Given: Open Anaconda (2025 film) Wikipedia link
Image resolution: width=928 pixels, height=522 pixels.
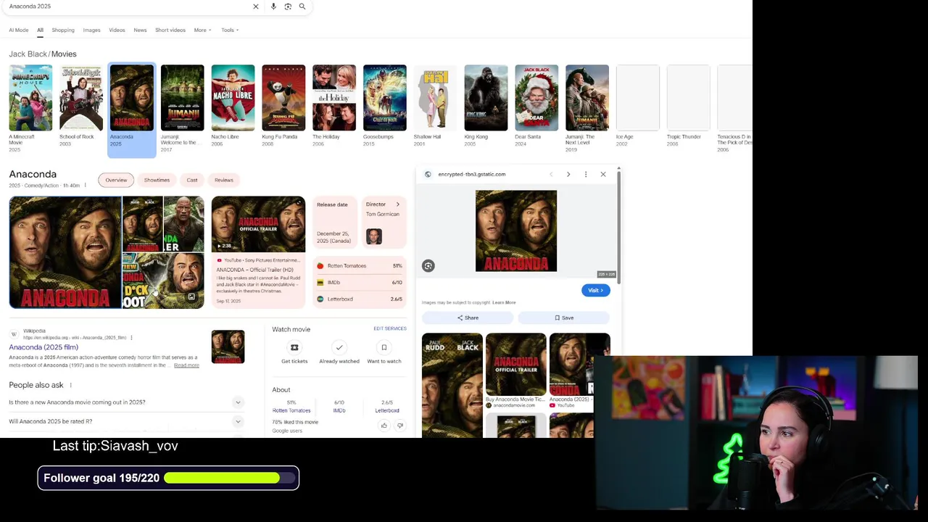Looking at the screenshot, I should tap(43, 347).
